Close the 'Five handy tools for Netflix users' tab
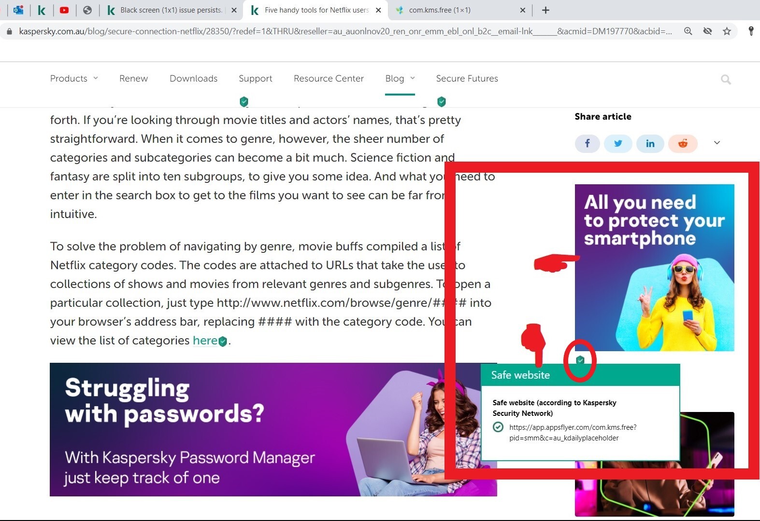Screen dimensions: 760x521 378,10
